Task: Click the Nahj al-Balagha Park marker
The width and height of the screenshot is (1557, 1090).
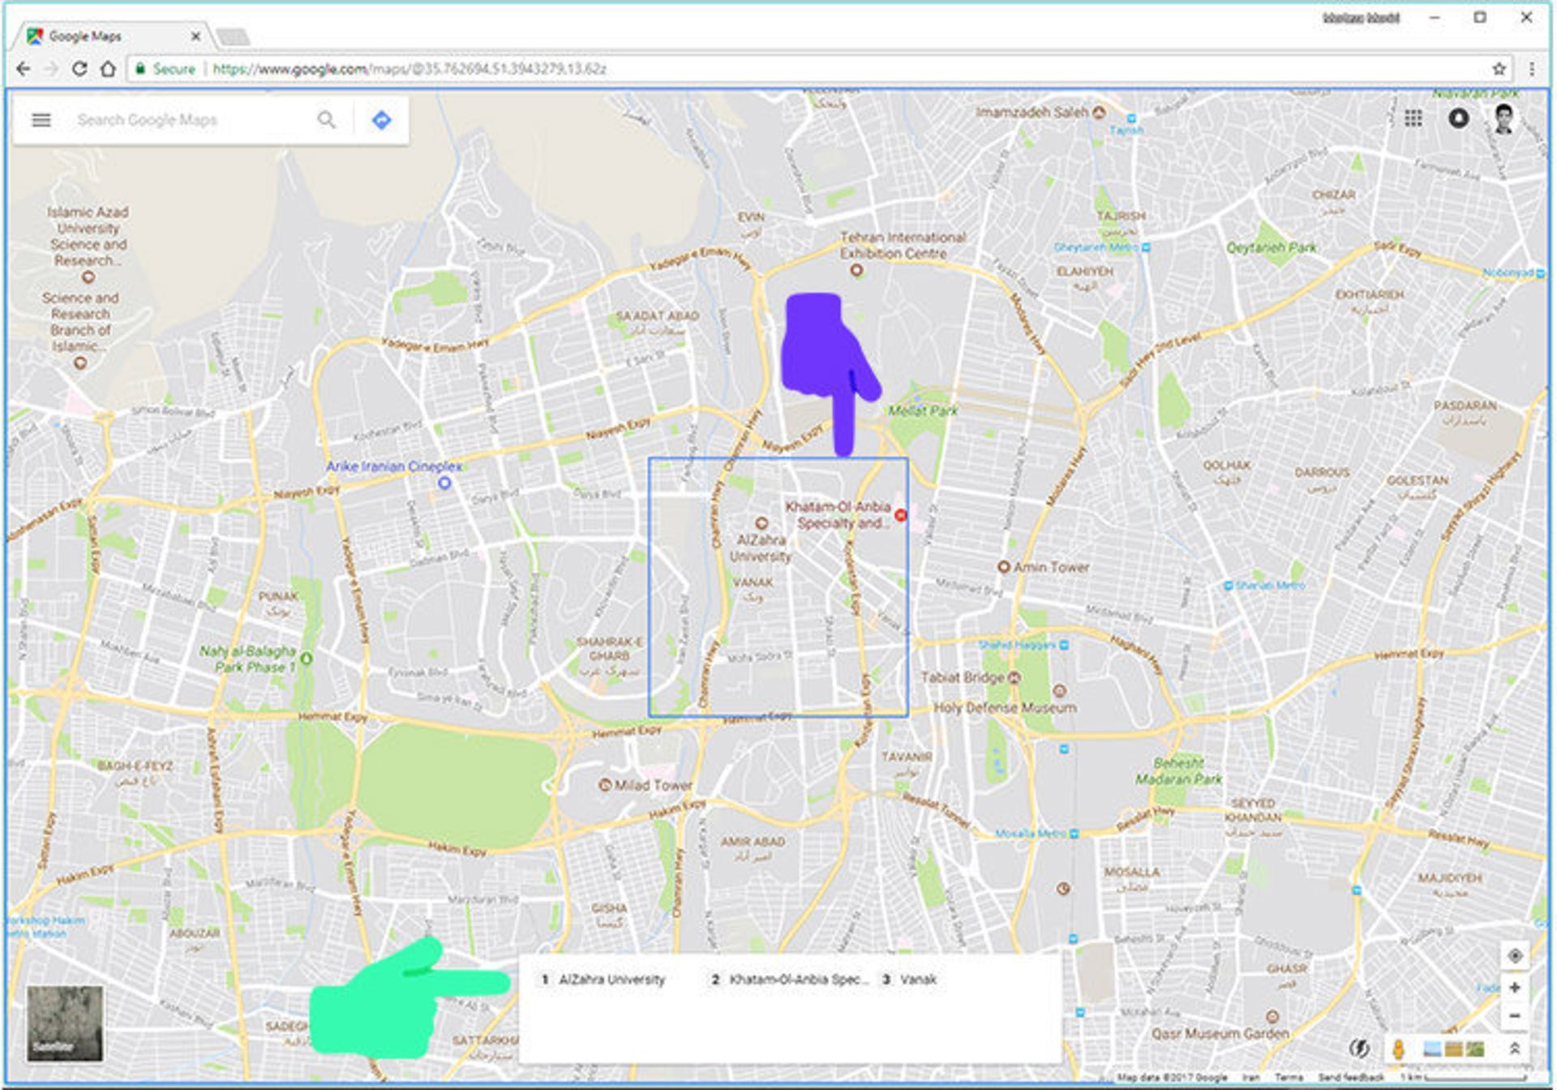Action: pos(307,659)
